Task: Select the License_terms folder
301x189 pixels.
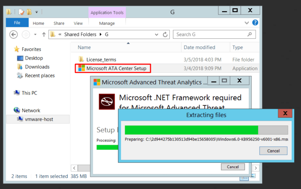Action: click(x=101, y=60)
